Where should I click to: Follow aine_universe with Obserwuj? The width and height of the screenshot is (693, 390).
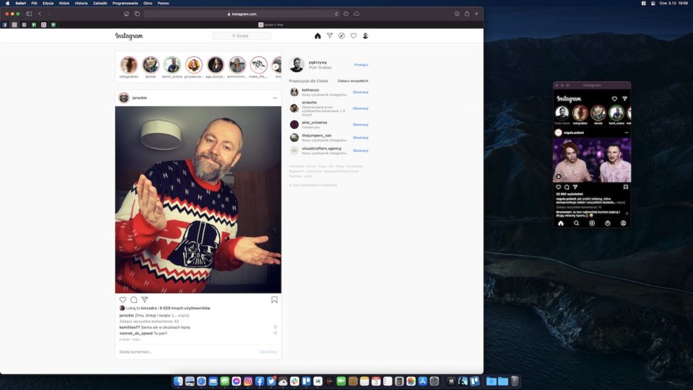pyautogui.click(x=360, y=125)
